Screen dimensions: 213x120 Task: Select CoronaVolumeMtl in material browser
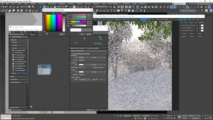[20, 70]
